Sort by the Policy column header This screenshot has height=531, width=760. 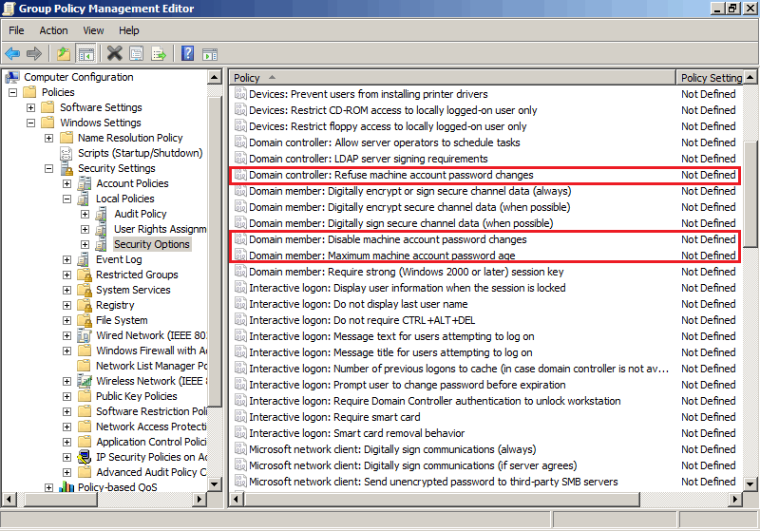click(x=380, y=77)
